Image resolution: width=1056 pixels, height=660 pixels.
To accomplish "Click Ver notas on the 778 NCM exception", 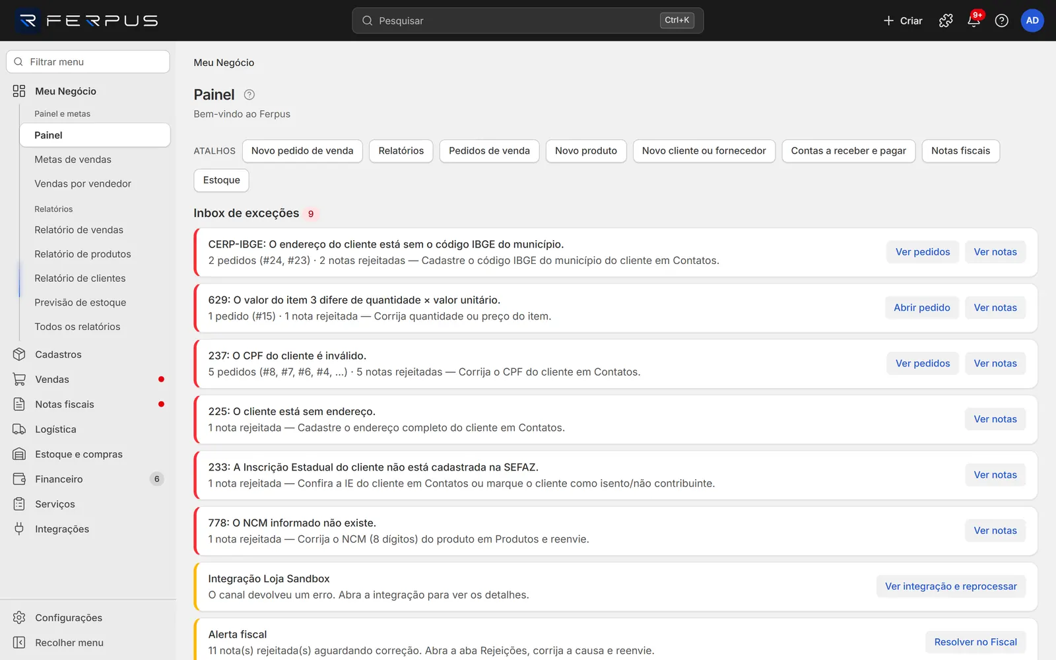I will (x=995, y=531).
